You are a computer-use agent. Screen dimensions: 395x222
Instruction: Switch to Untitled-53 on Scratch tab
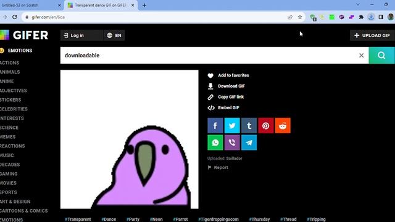pos(28,6)
